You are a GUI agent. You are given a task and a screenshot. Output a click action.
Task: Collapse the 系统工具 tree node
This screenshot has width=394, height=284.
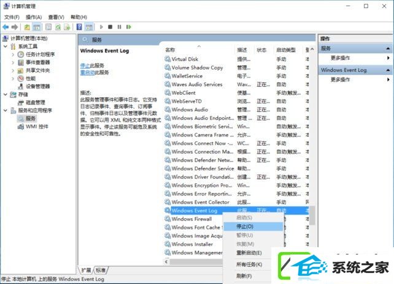tap(6, 46)
